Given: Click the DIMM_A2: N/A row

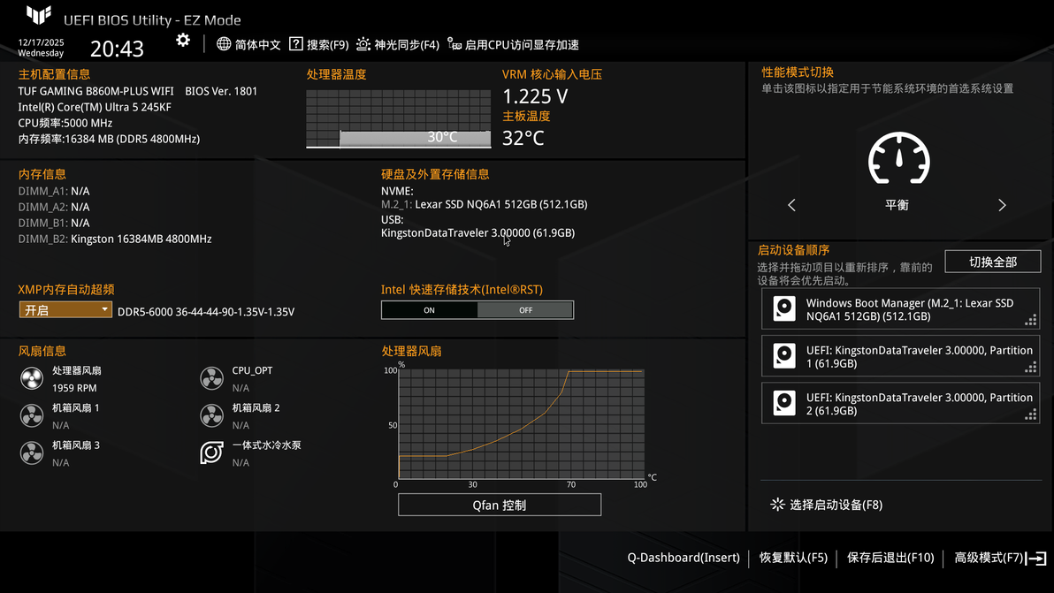Looking at the screenshot, I should pos(54,208).
